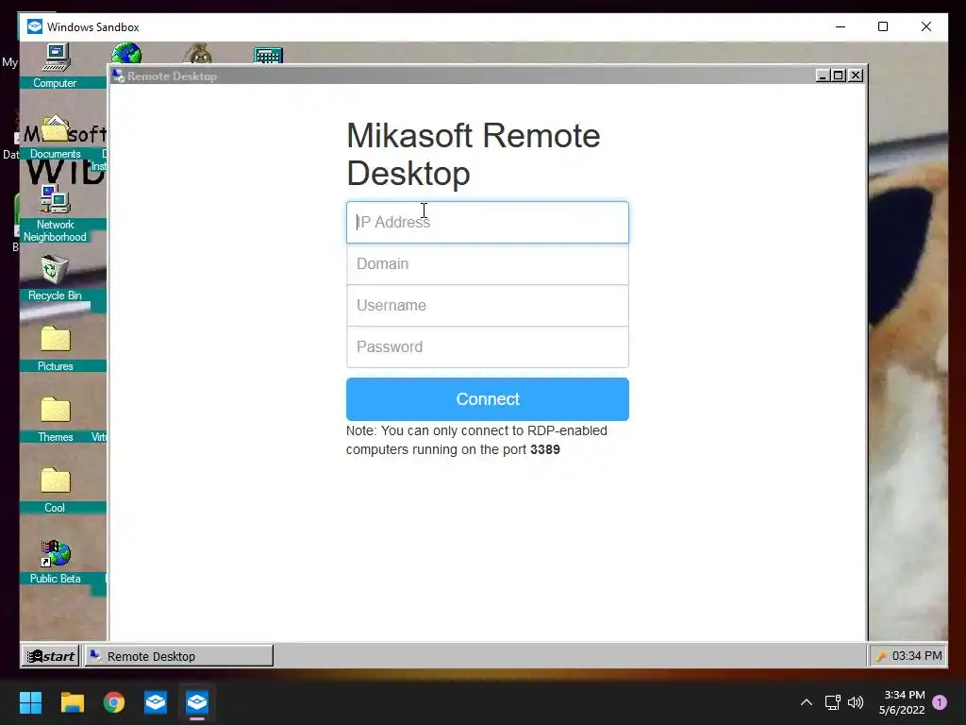Click the globe icon on desktop top row
The width and height of the screenshot is (966, 725).
127,53
